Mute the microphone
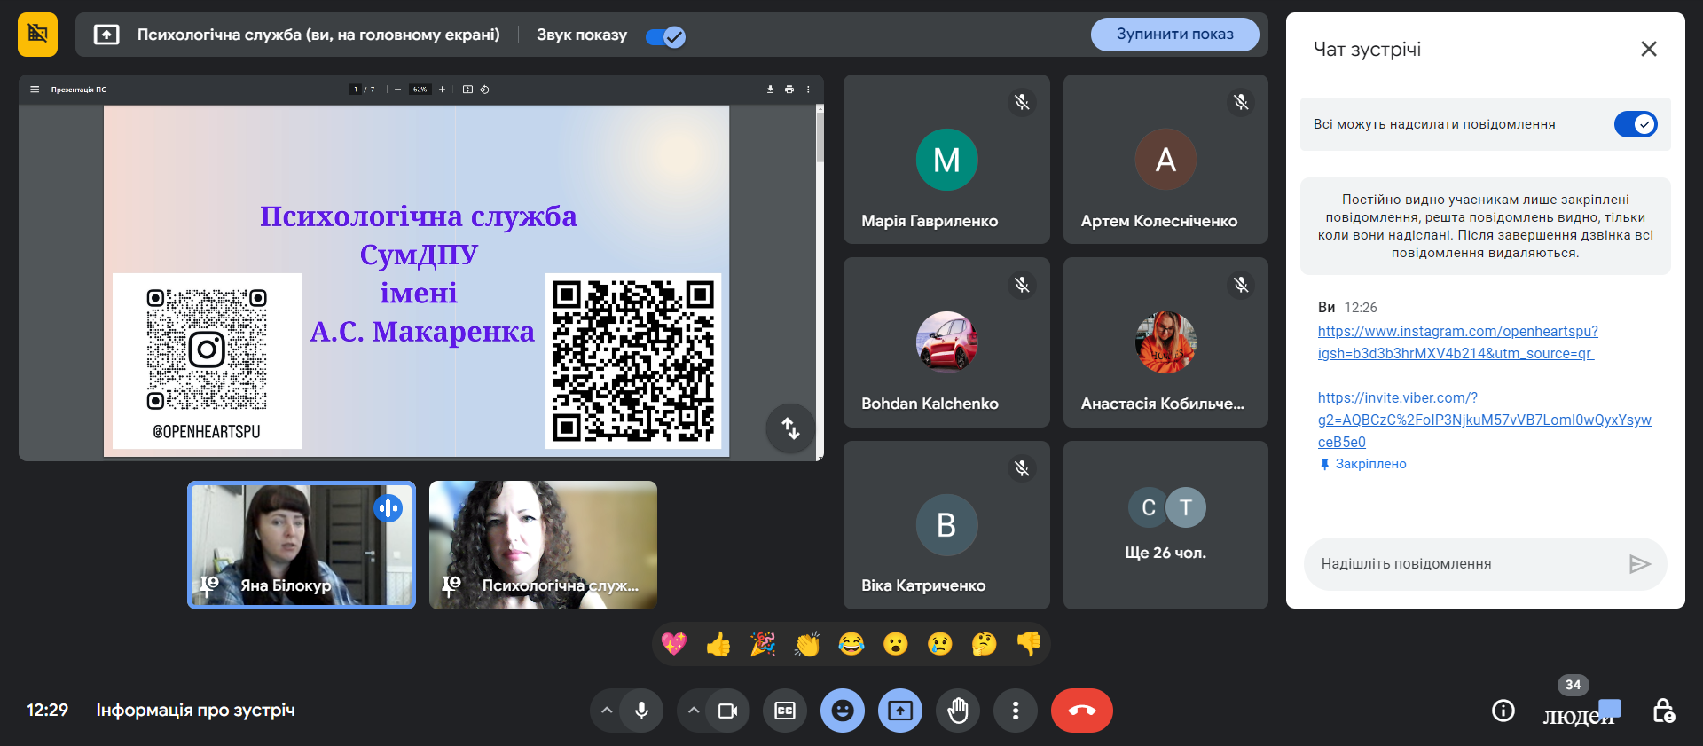Image resolution: width=1703 pixels, height=746 pixels. click(641, 711)
